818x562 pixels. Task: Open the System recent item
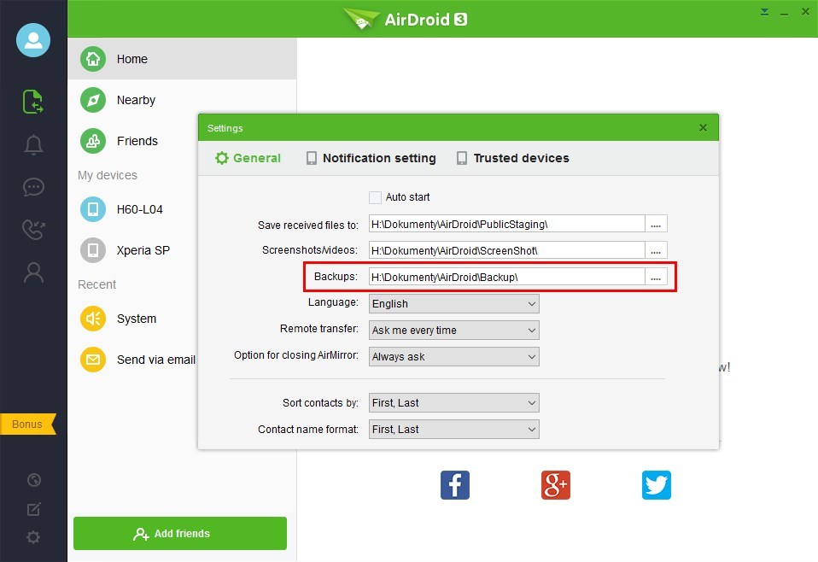133,319
